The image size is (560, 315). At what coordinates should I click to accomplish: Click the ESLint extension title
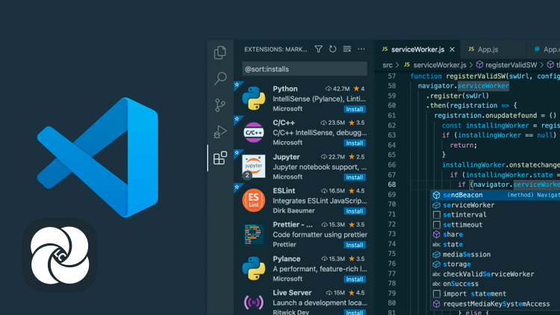pyautogui.click(x=284, y=190)
